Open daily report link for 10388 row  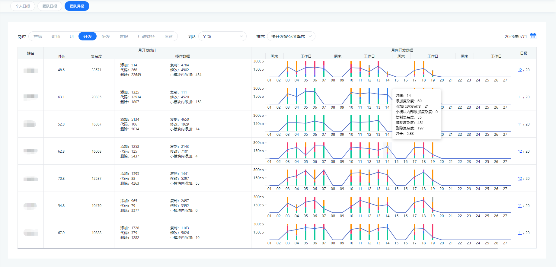pyautogui.click(x=520, y=233)
